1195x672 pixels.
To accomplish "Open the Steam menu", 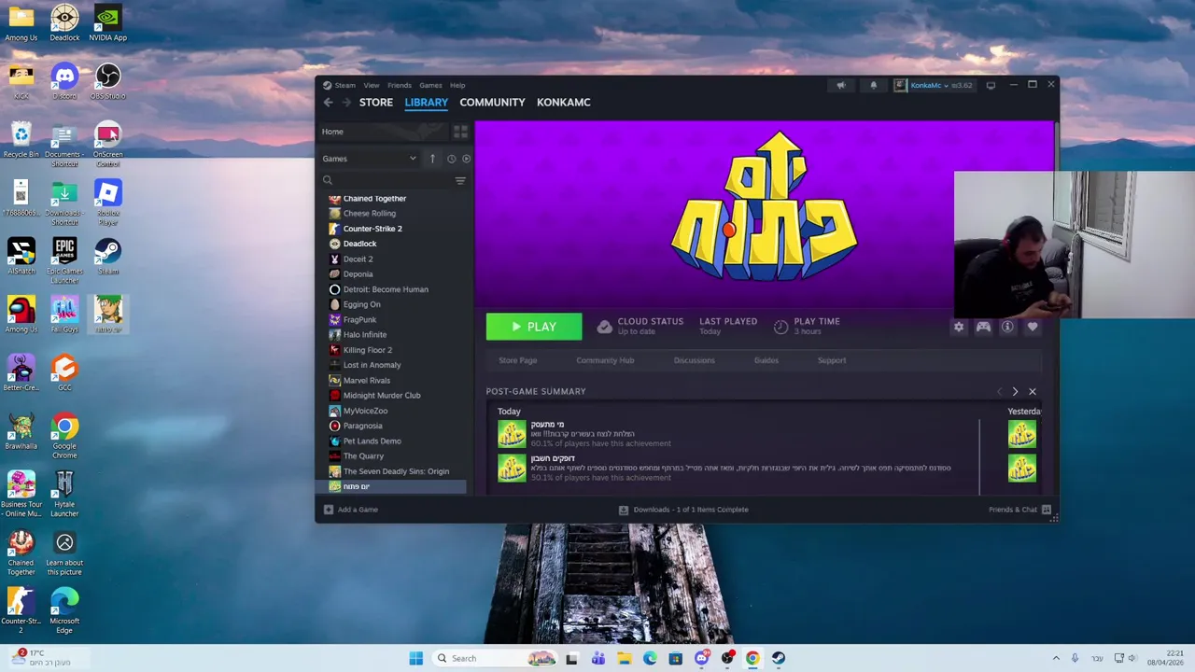I will (x=345, y=85).
